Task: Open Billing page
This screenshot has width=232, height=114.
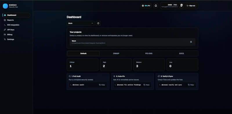Action: click(x=17, y=34)
